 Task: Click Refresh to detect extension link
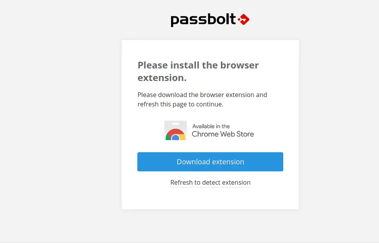(x=210, y=182)
